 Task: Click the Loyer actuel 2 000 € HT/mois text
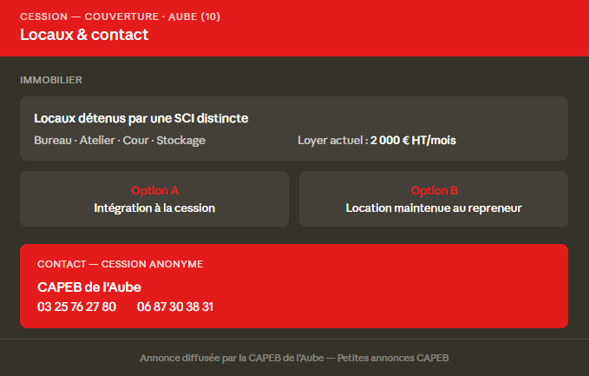pyautogui.click(x=376, y=141)
